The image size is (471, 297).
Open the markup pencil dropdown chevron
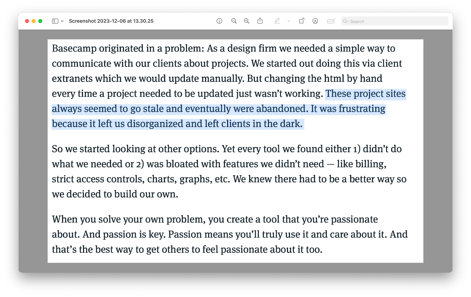(288, 21)
